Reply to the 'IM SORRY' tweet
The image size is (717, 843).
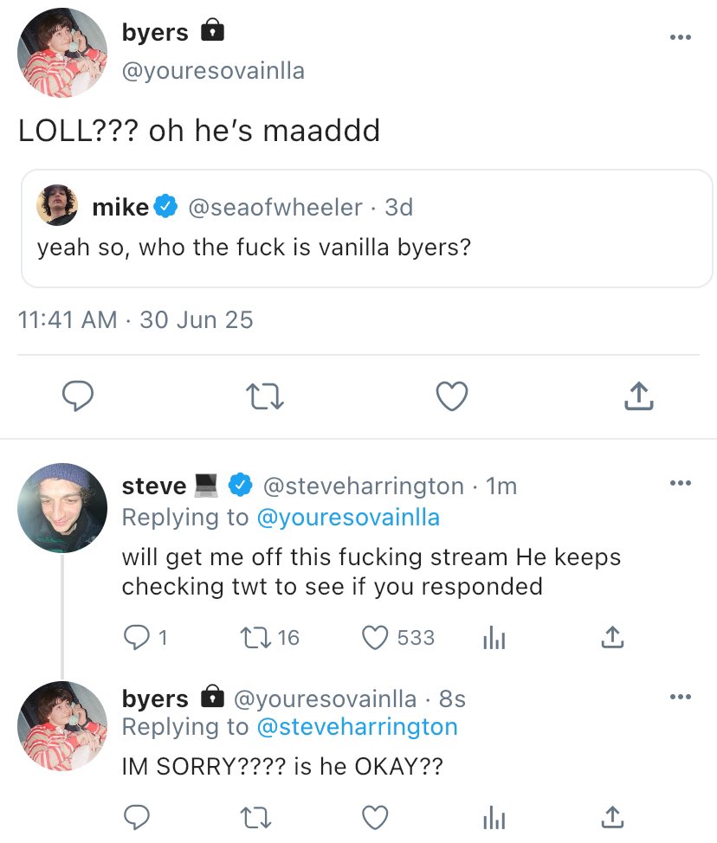(136, 816)
